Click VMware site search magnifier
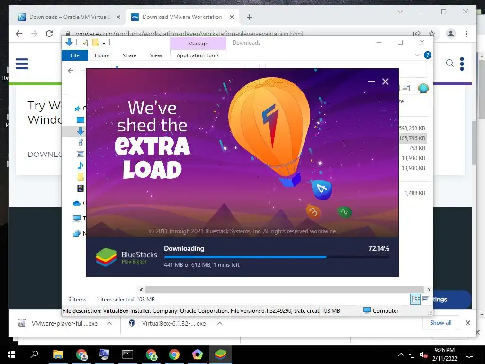Image resolution: width=485 pixels, height=364 pixels. click(450, 64)
